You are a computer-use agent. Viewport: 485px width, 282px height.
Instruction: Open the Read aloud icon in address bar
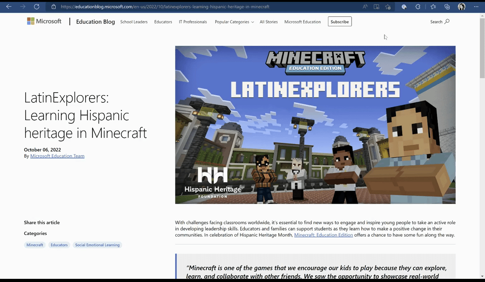coord(365,7)
